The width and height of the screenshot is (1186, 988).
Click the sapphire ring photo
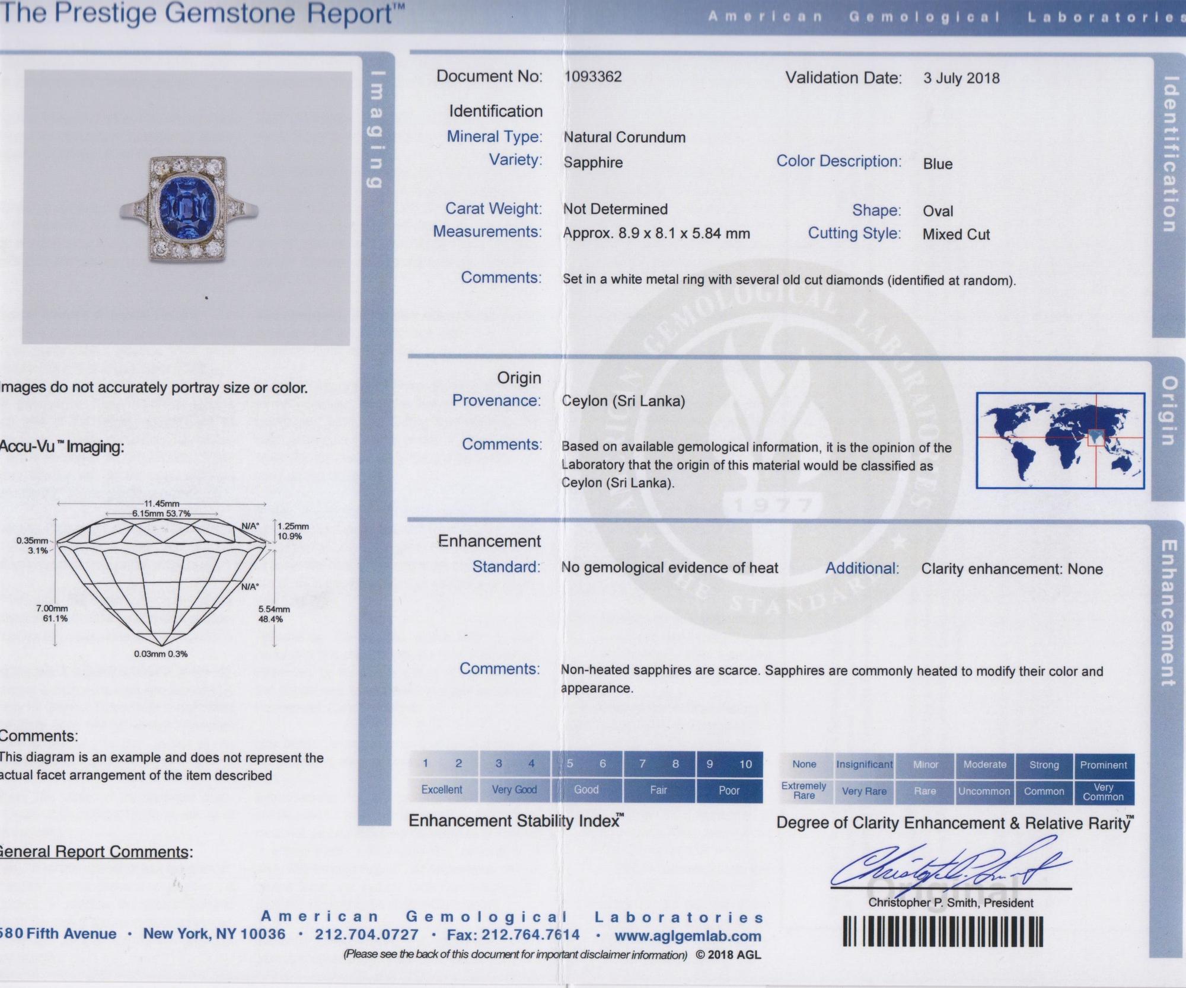[x=186, y=207]
